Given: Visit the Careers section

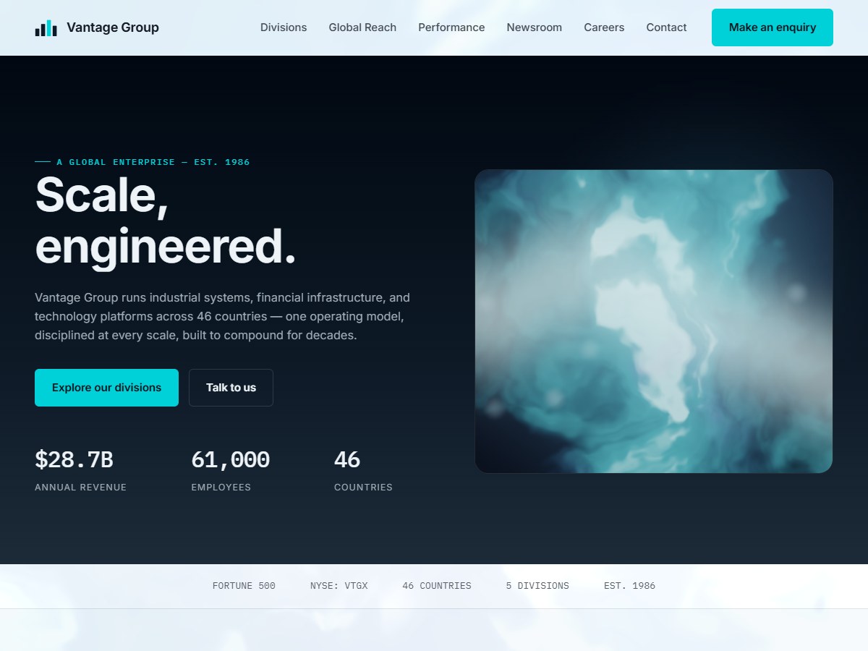Looking at the screenshot, I should point(604,27).
